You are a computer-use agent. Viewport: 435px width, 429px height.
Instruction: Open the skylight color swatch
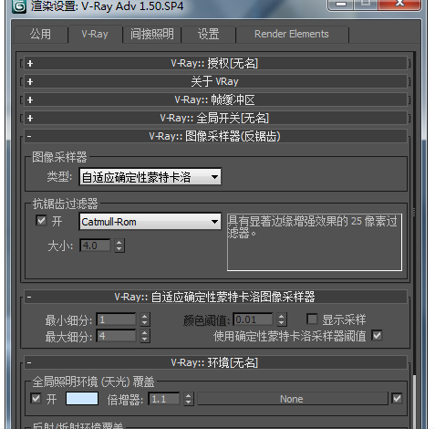(x=82, y=399)
